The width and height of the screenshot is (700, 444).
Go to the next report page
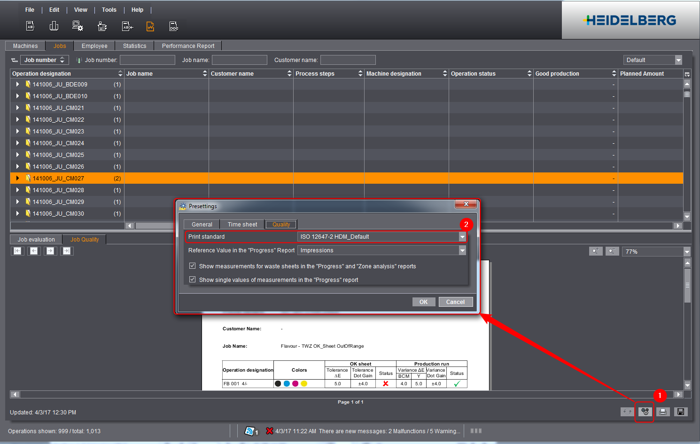(50, 251)
